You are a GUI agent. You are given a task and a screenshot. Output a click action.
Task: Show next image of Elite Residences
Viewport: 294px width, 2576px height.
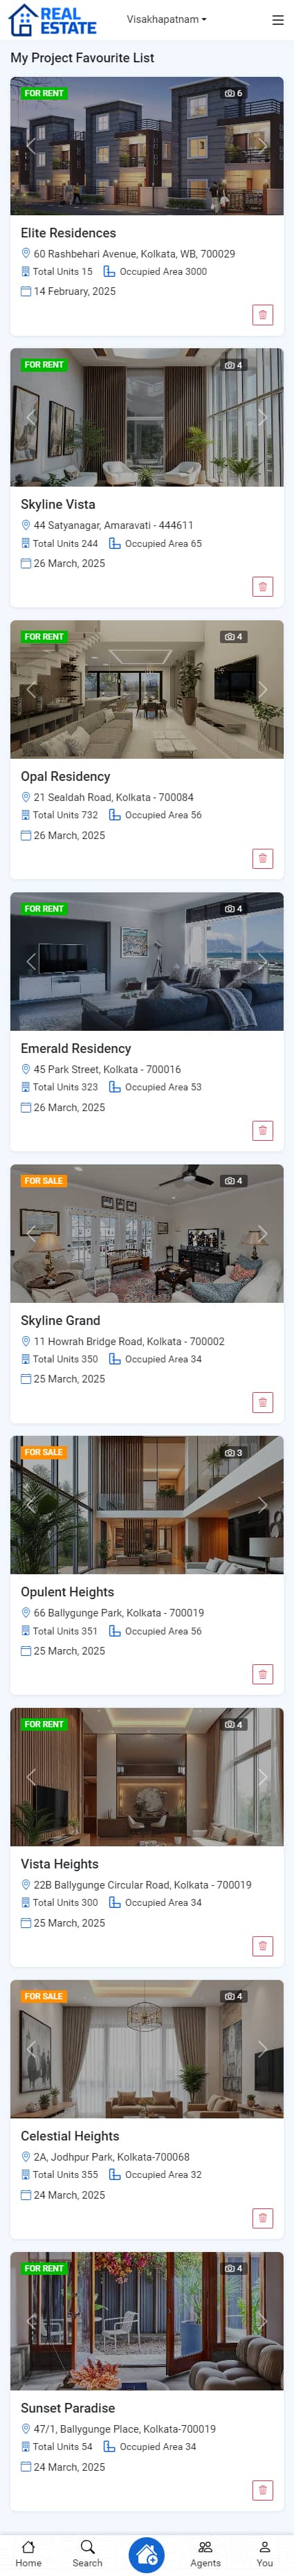[x=263, y=145]
